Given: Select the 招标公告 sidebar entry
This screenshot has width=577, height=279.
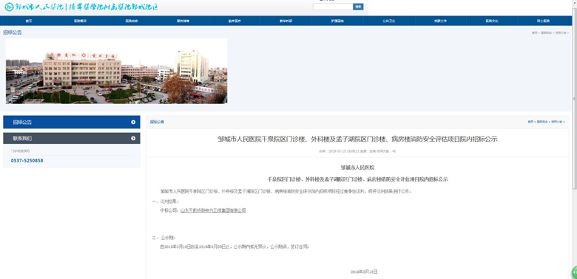Looking at the screenshot, I should (72, 123).
